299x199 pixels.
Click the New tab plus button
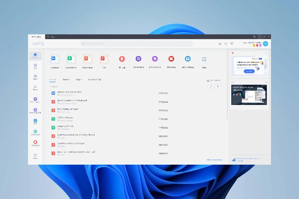click(x=48, y=37)
